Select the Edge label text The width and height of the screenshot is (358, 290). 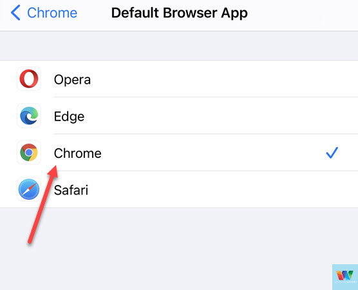(x=69, y=117)
